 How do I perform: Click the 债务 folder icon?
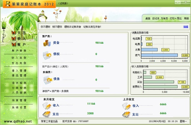[48, 80]
